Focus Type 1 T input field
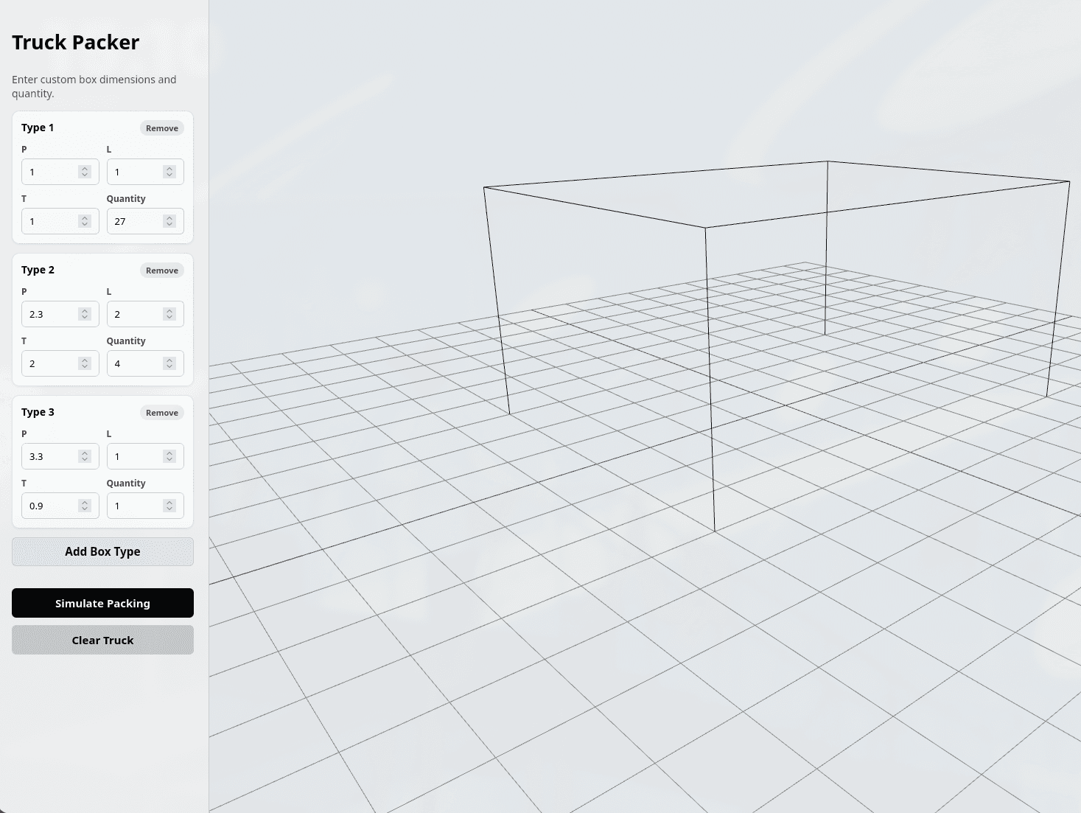This screenshot has width=1081, height=813. click(x=60, y=221)
